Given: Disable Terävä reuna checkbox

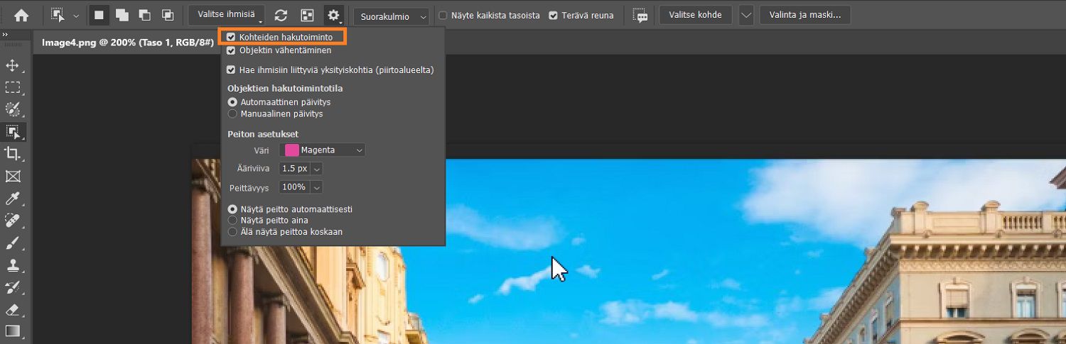Looking at the screenshot, I should pyautogui.click(x=554, y=15).
